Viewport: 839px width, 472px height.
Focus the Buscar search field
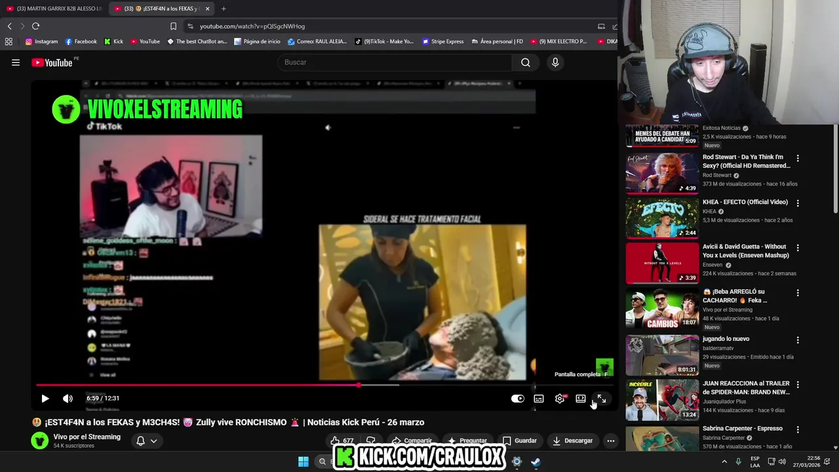(395, 62)
